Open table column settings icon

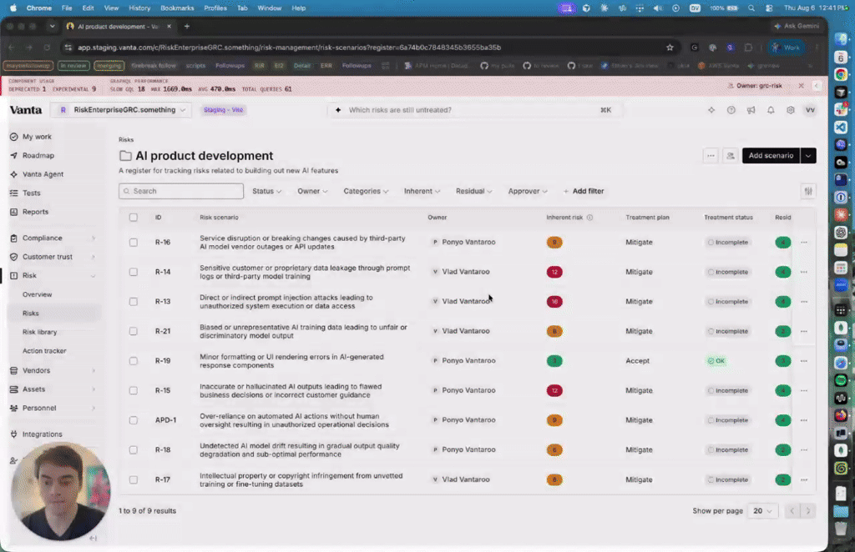[x=808, y=191]
